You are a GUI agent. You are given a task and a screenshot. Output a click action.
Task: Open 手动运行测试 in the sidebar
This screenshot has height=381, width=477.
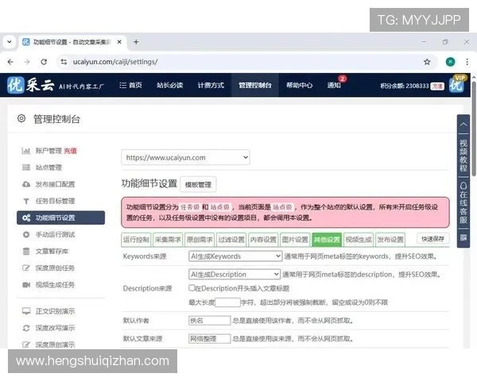pyautogui.click(x=55, y=235)
